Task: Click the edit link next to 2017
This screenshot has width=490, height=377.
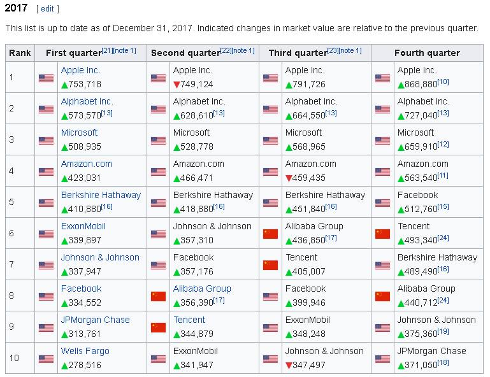Action: click(48, 9)
